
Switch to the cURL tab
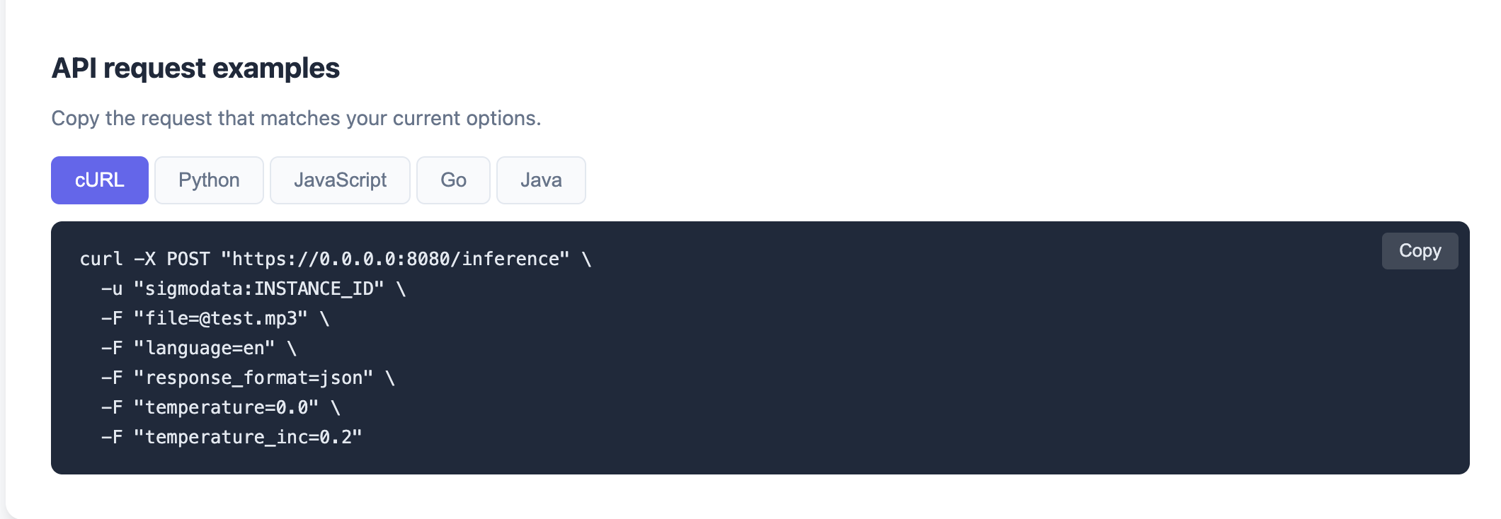pos(100,180)
